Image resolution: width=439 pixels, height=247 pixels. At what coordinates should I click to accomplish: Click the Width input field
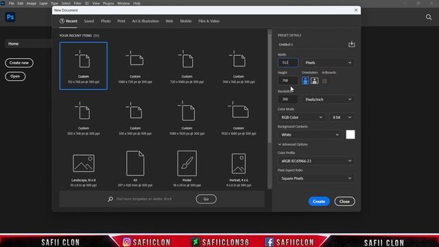[288, 62]
